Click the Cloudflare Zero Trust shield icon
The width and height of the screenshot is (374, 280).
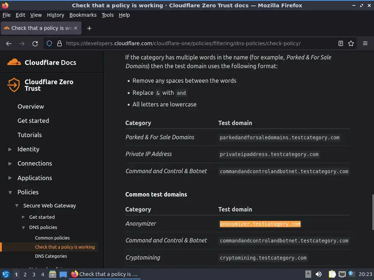[14, 85]
